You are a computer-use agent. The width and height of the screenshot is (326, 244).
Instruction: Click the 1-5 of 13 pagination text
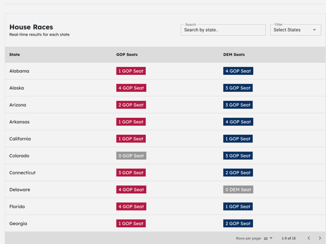pos(289,238)
